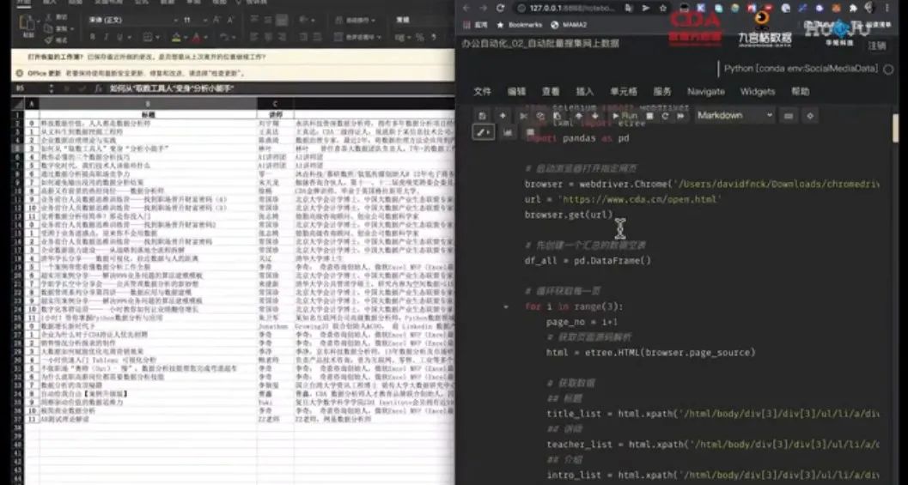Toggle Italic in Excel ribbon
908x485 pixels.
(107, 37)
